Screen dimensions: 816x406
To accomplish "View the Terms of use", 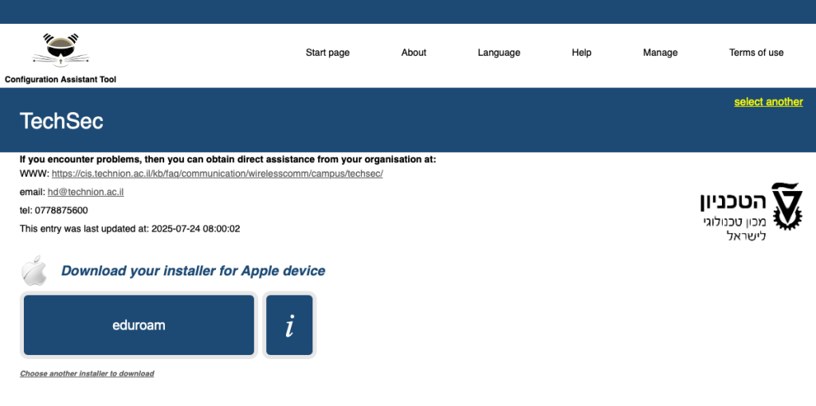I will (x=756, y=53).
